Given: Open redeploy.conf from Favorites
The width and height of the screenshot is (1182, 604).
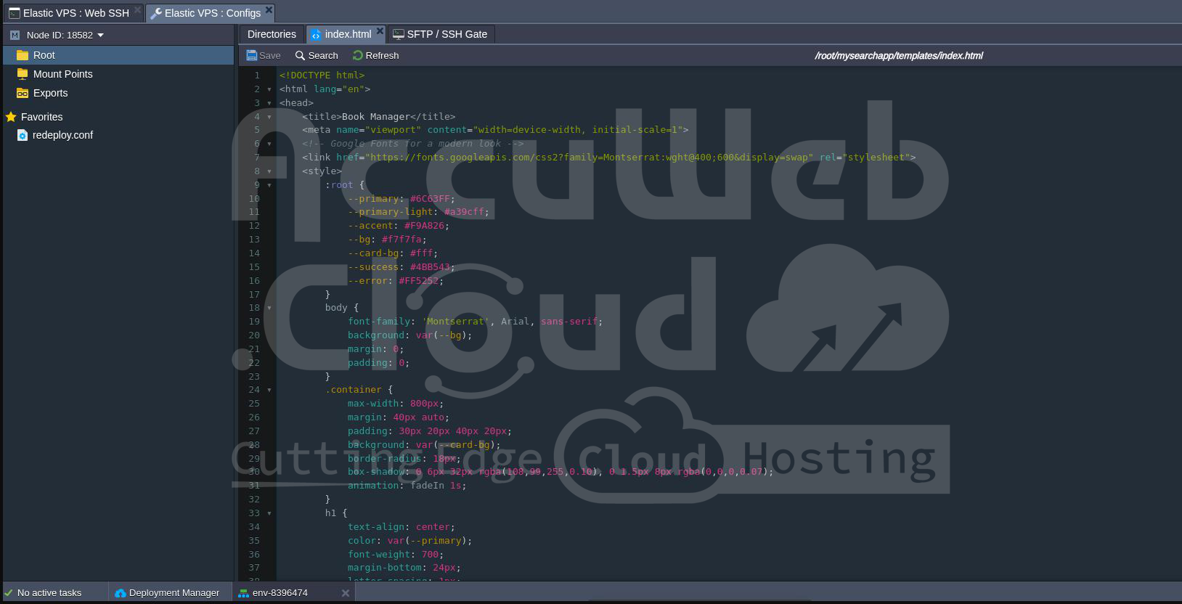Looking at the screenshot, I should [x=62, y=135].
